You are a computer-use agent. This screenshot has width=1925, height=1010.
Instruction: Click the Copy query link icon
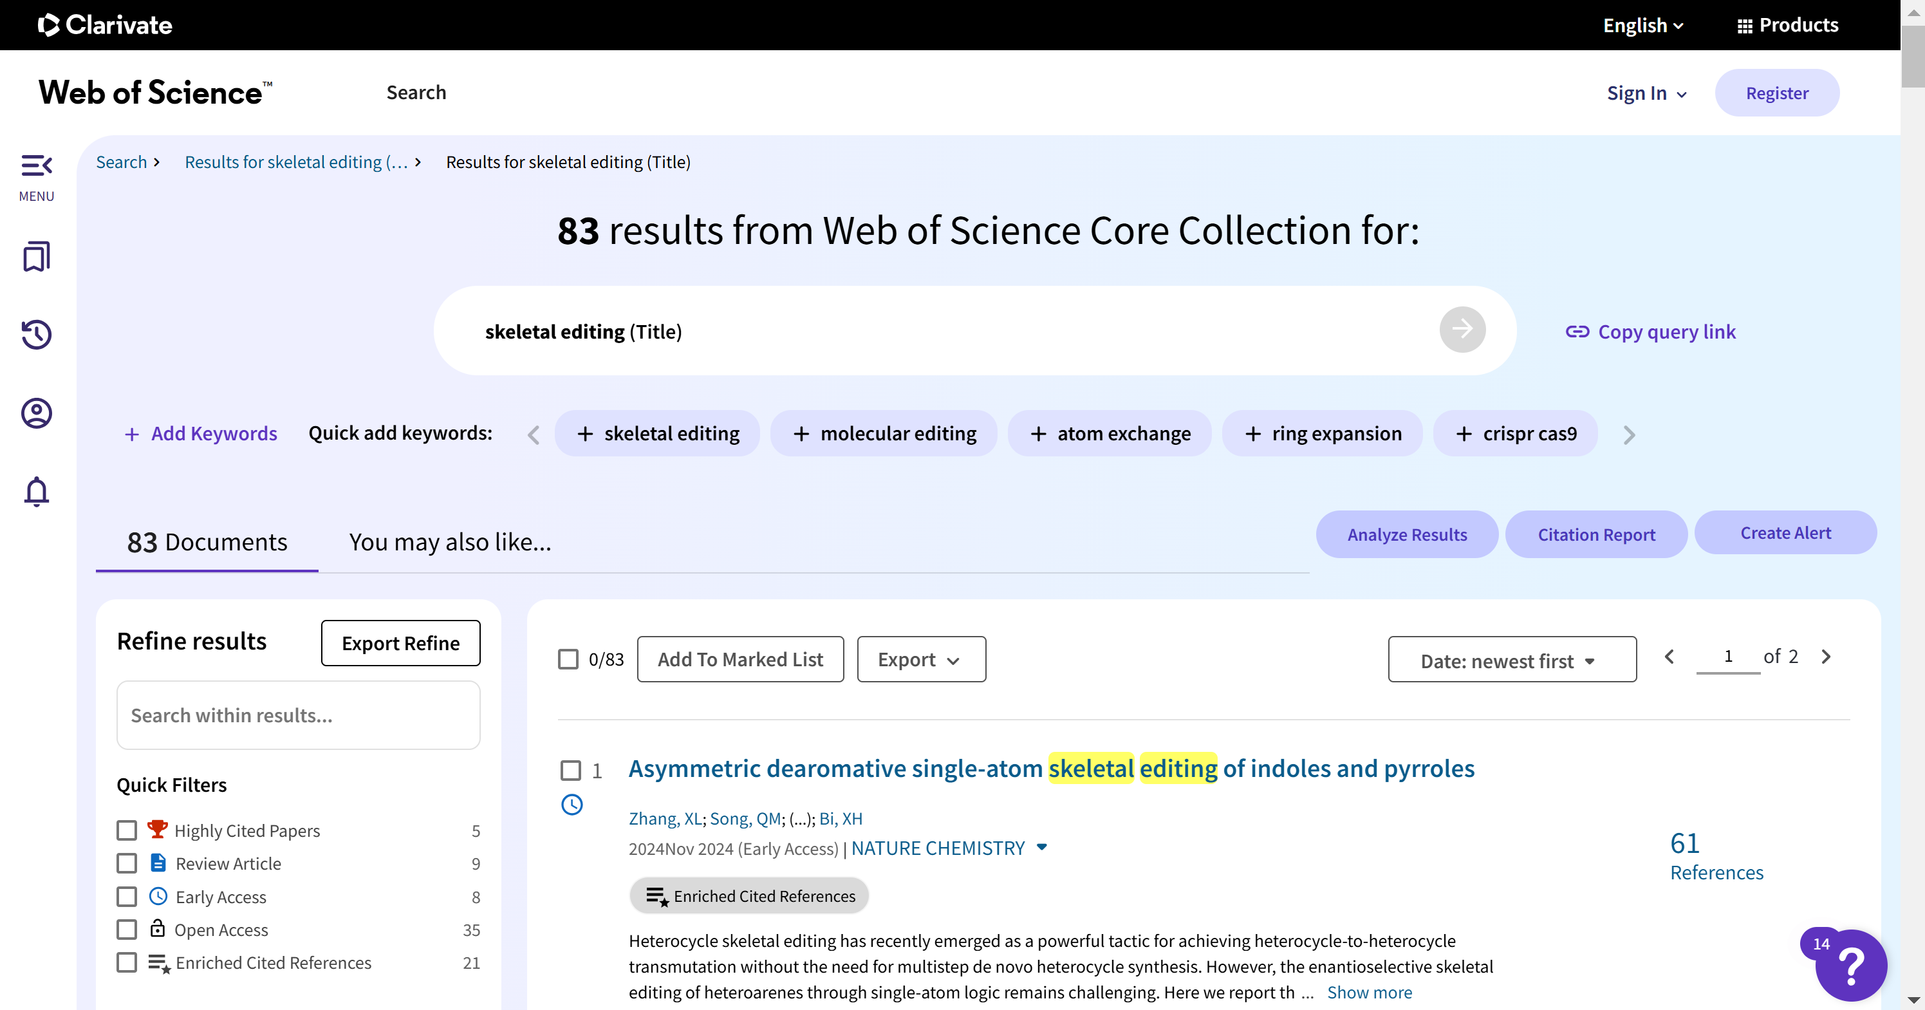coord(1577,332)
